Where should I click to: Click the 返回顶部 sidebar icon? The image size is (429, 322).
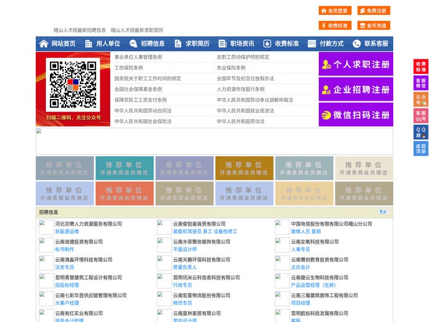421,148
